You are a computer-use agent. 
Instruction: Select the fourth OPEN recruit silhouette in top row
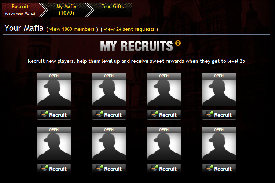coord(219,89)
